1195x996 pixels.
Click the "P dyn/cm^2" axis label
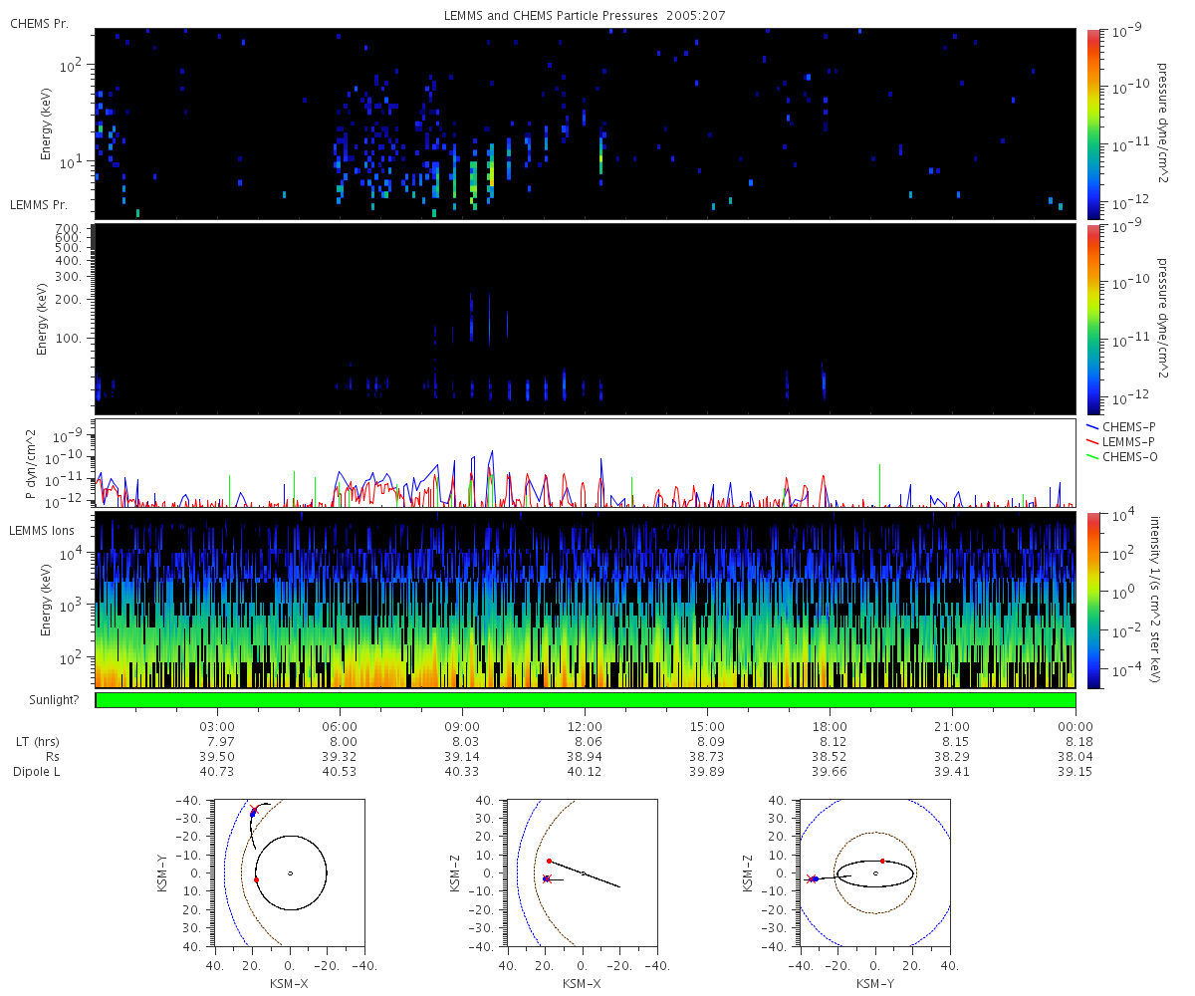click(31, 465)
